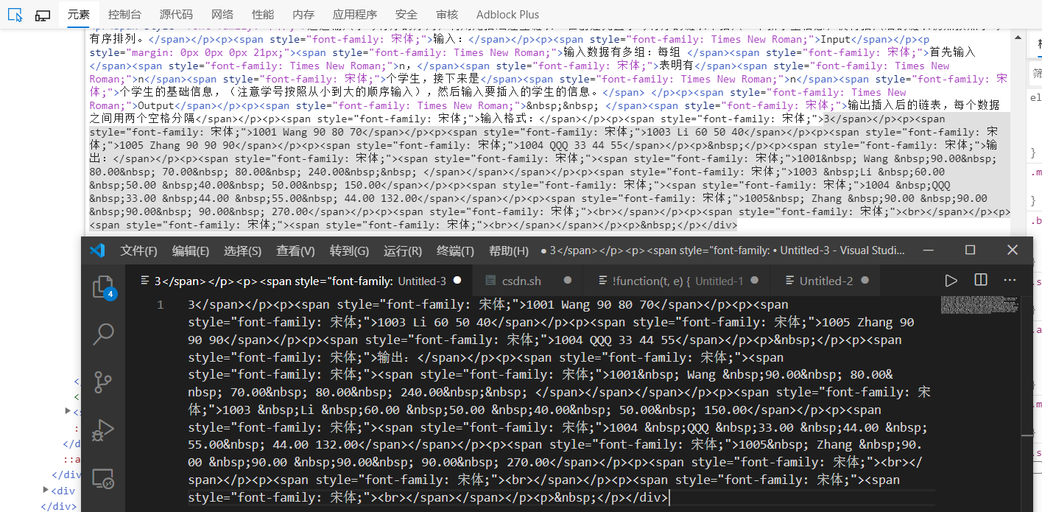Select the Untitled-3 editor tab in VS Code
The width and height of the screenshot is (1042, 512).
(x=300, y=281)
